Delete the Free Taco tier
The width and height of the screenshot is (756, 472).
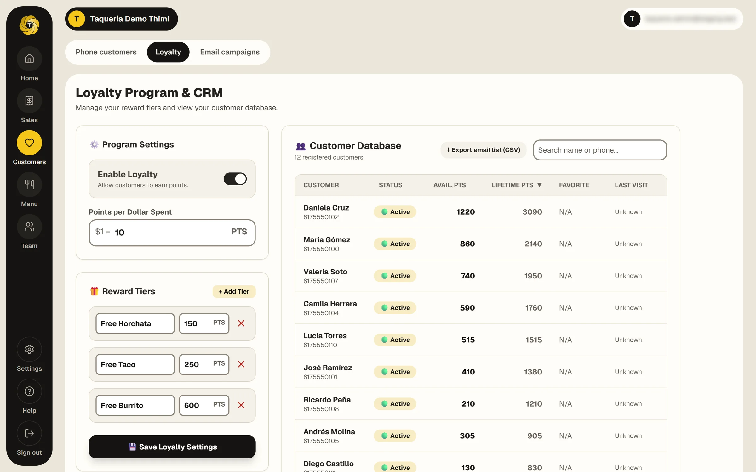tap(241, 364)
